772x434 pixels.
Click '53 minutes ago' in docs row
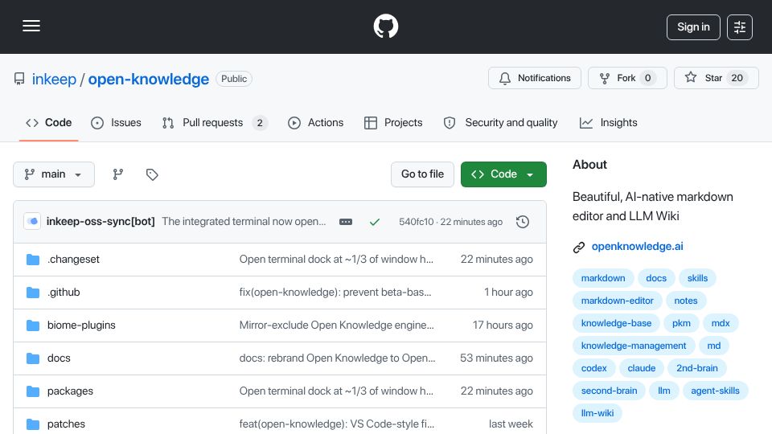click(x=496, y=358)
